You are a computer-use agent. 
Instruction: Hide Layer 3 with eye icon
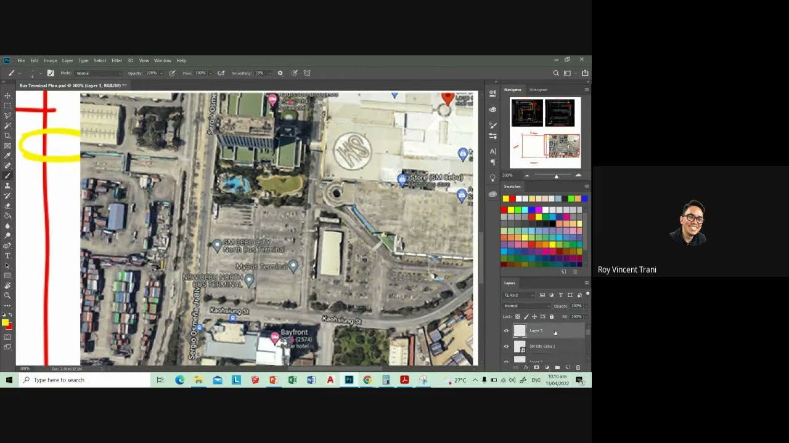pyautogui.click(x=507, y=331)
